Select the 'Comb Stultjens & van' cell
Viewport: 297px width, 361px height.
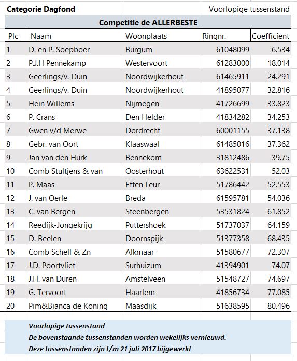click(x=76, y=171)
